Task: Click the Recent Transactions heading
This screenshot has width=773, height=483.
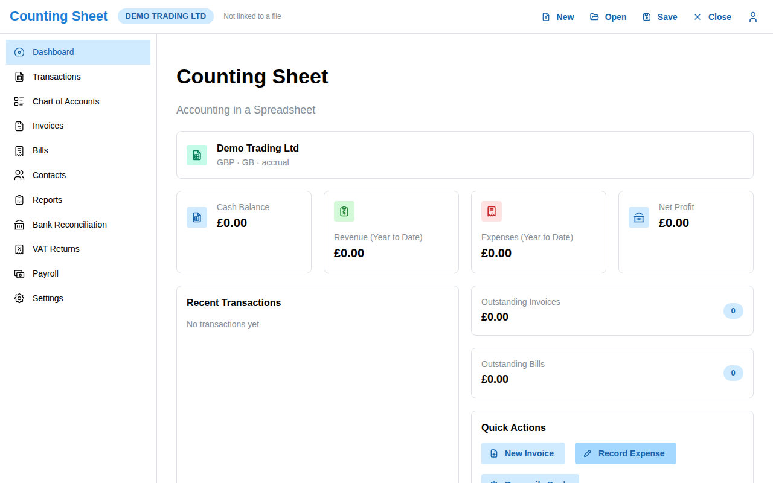Action: [234, 303]
